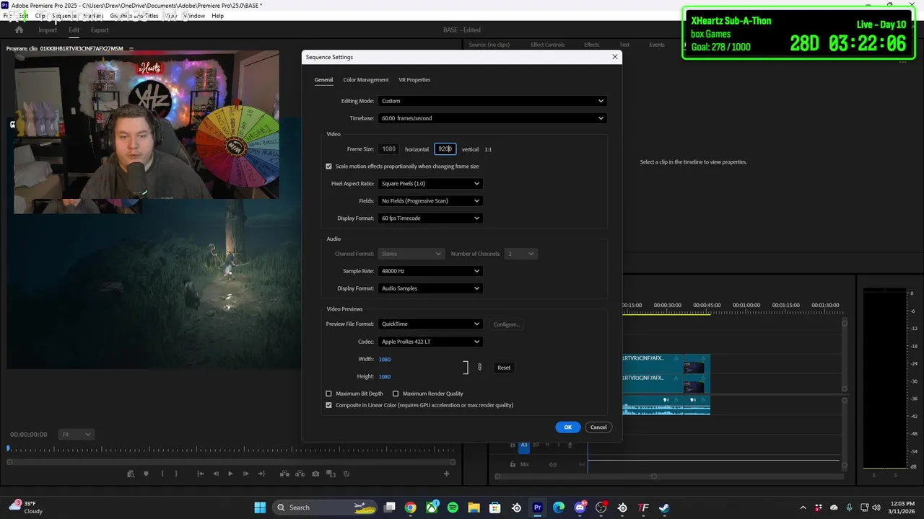The image size is (924, 519).
Task: Click 00:00:45:00 on the timeline ruler
Action: [707, 306]
